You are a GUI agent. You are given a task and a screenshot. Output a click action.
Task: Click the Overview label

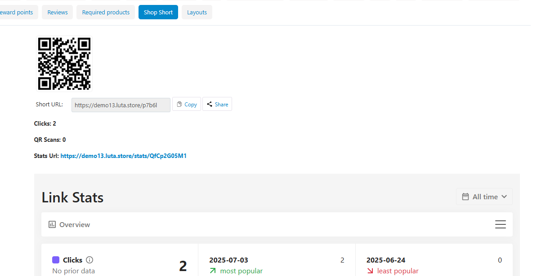[75, 225]
